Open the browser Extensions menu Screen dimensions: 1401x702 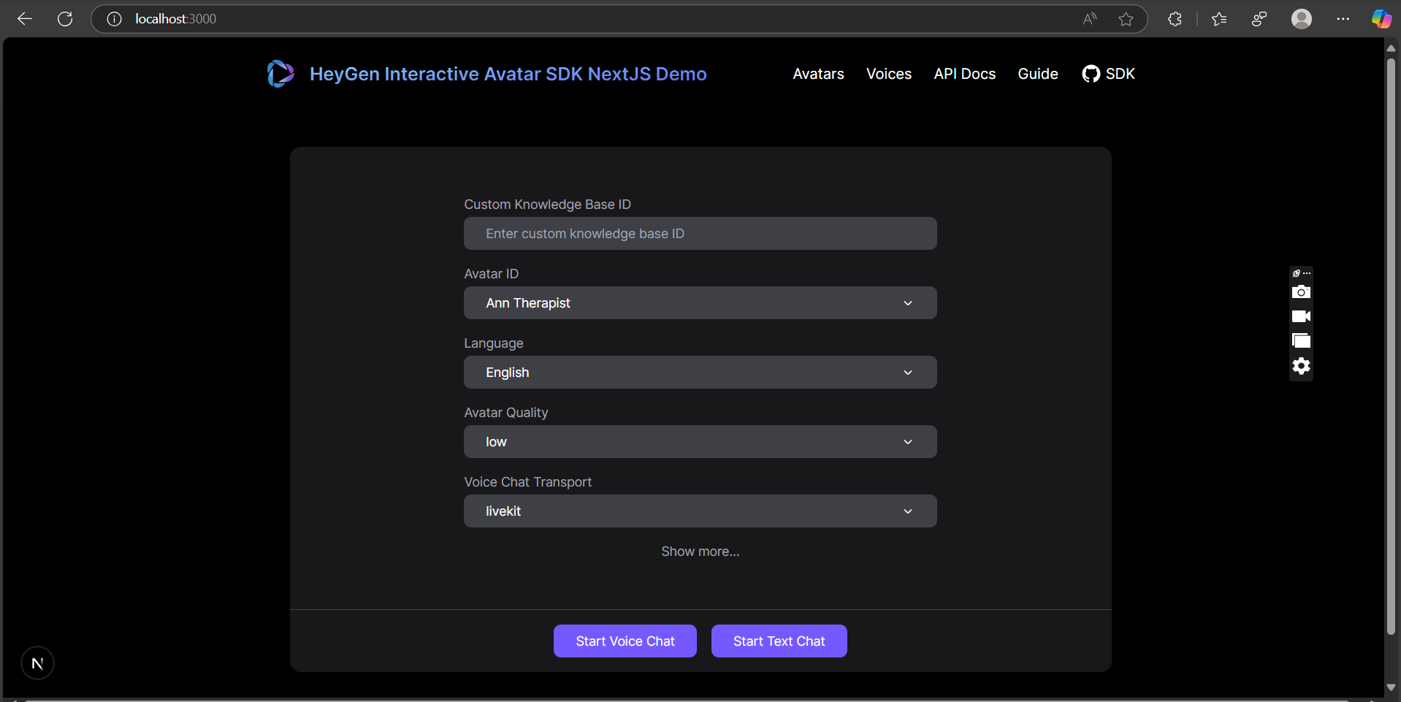coord(1175,19)
